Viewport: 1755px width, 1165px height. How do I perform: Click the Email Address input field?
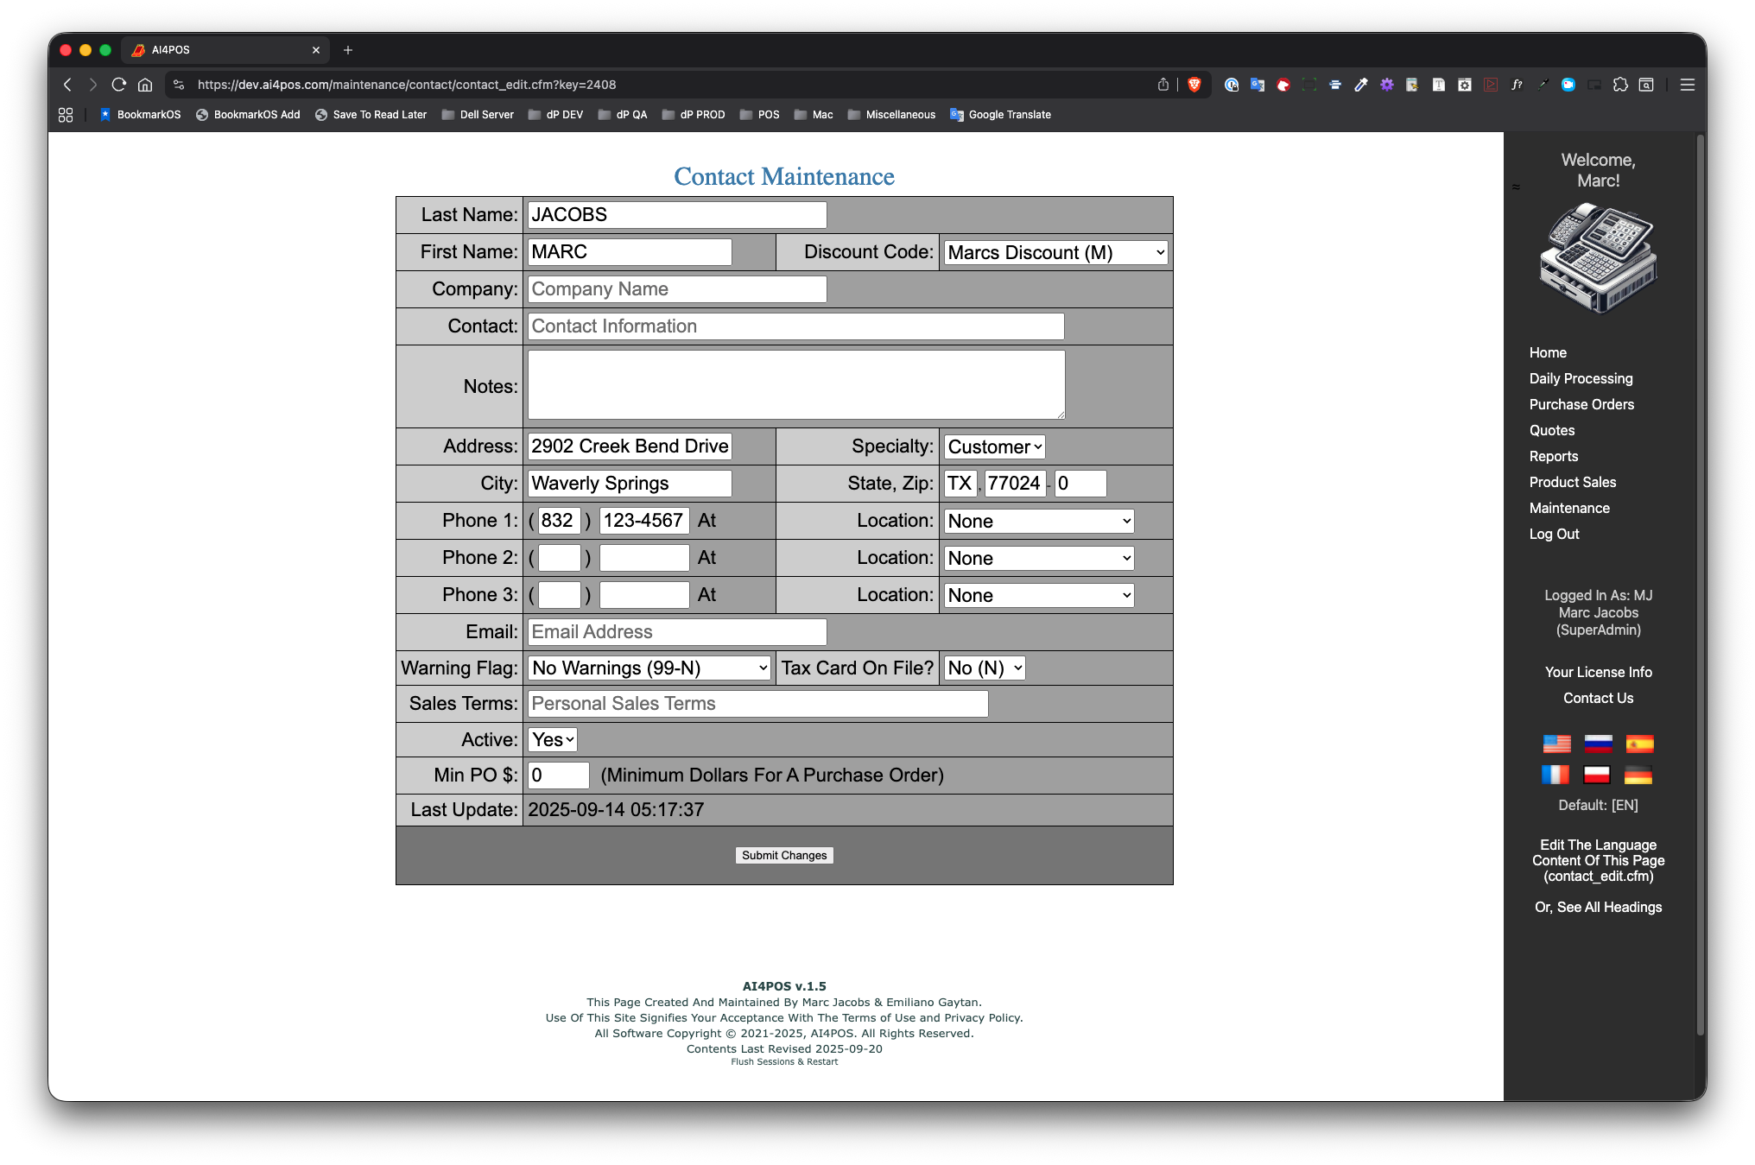676,631
